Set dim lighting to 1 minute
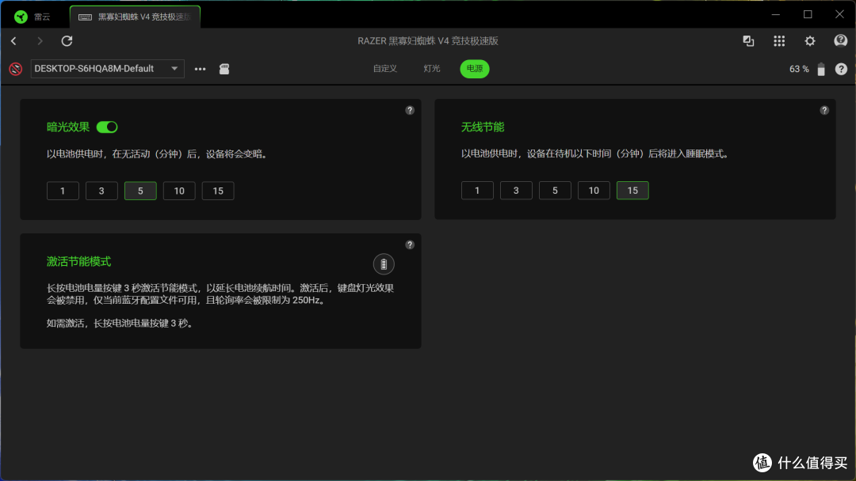856x481 pixels. (63, 191)
